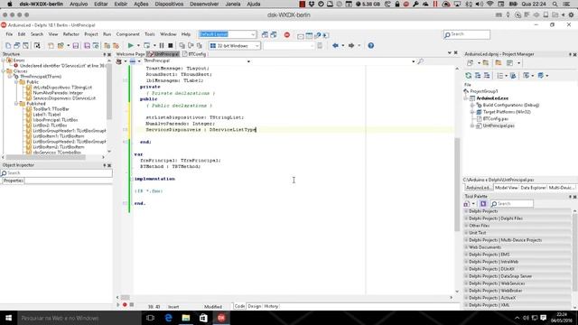Expand the Build Configurations (Debug) node

point(472,106)
